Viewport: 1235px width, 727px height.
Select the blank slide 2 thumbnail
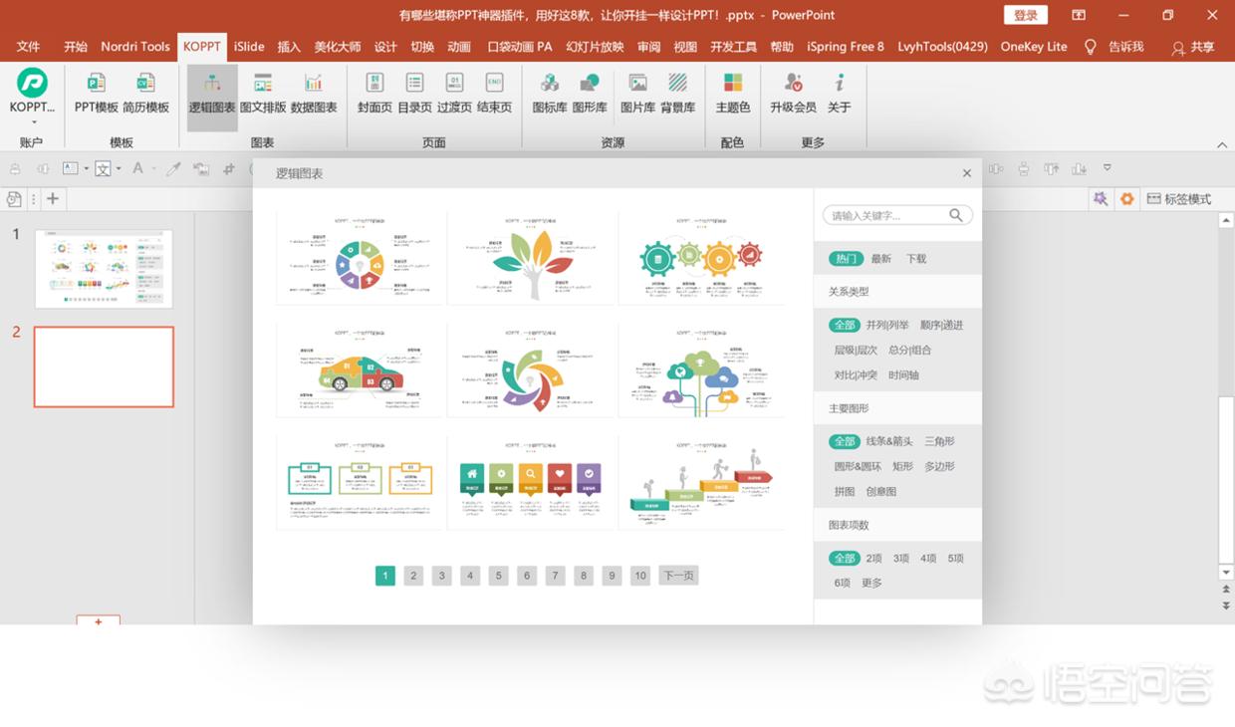point(104,366)
